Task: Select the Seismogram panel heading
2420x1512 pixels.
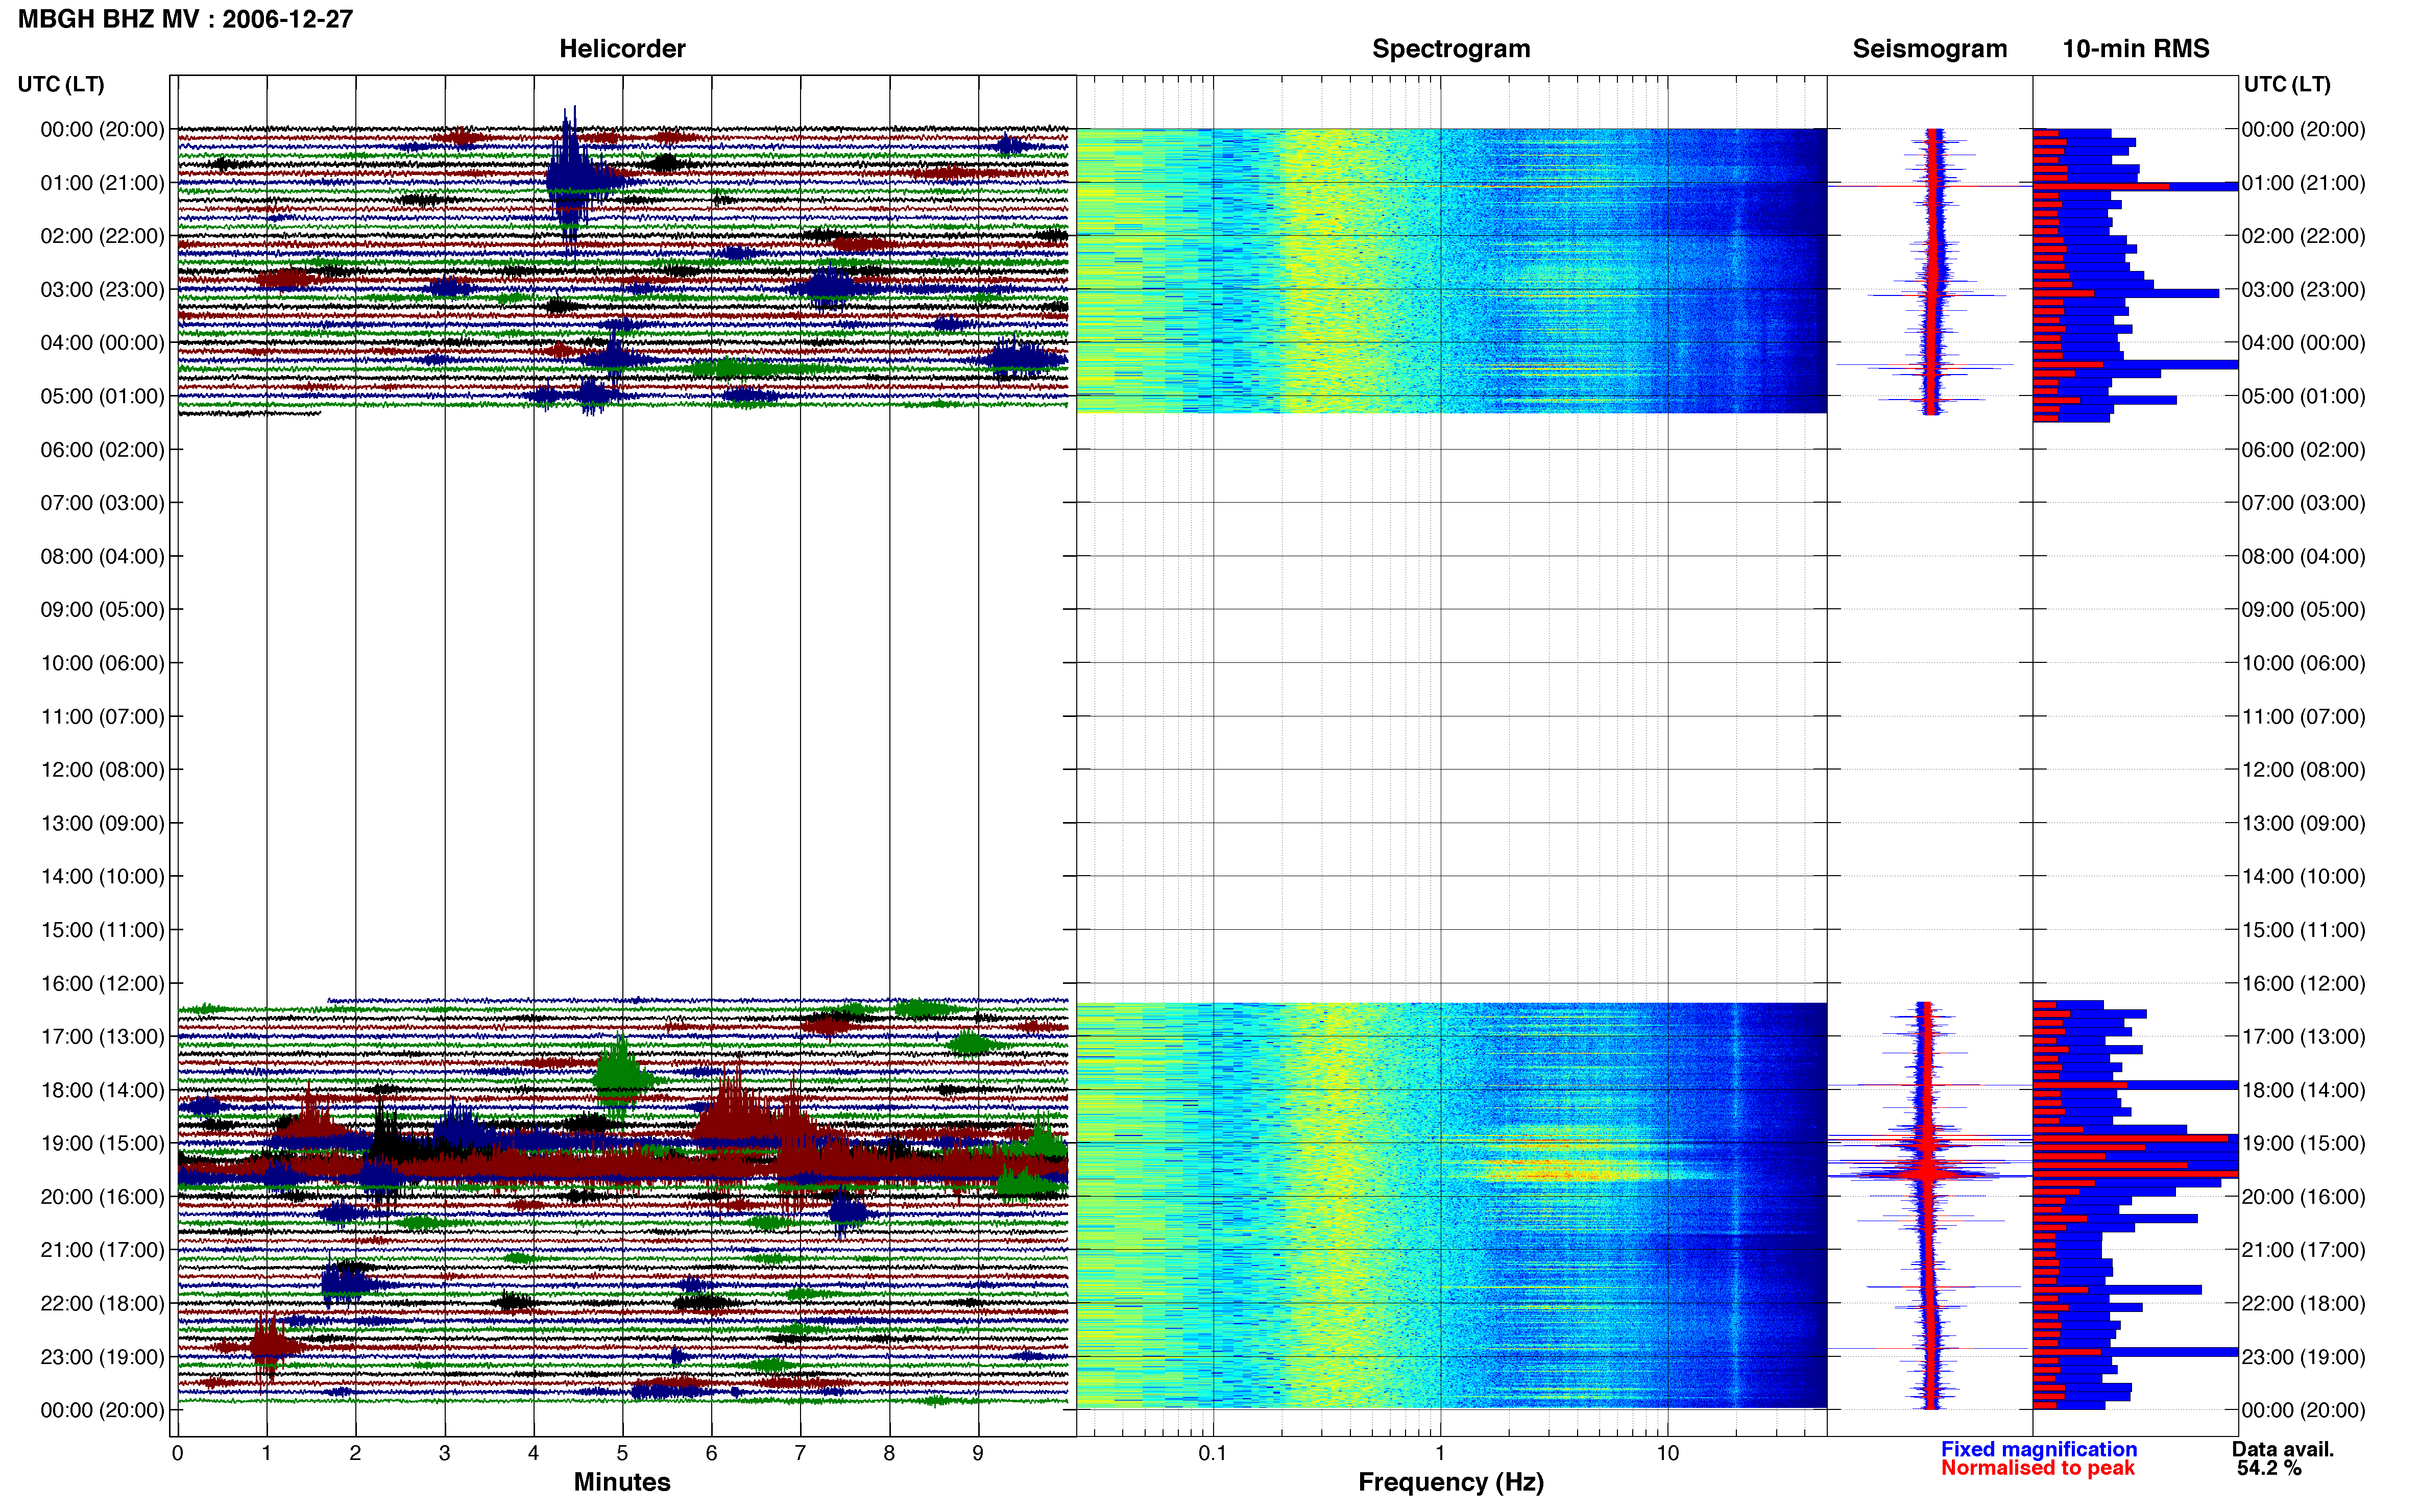Action: pyautogui.click(x=1929, y=49)
